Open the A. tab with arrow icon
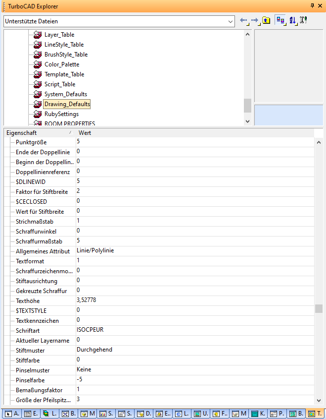Screen dimensions: 326x419 12,414
